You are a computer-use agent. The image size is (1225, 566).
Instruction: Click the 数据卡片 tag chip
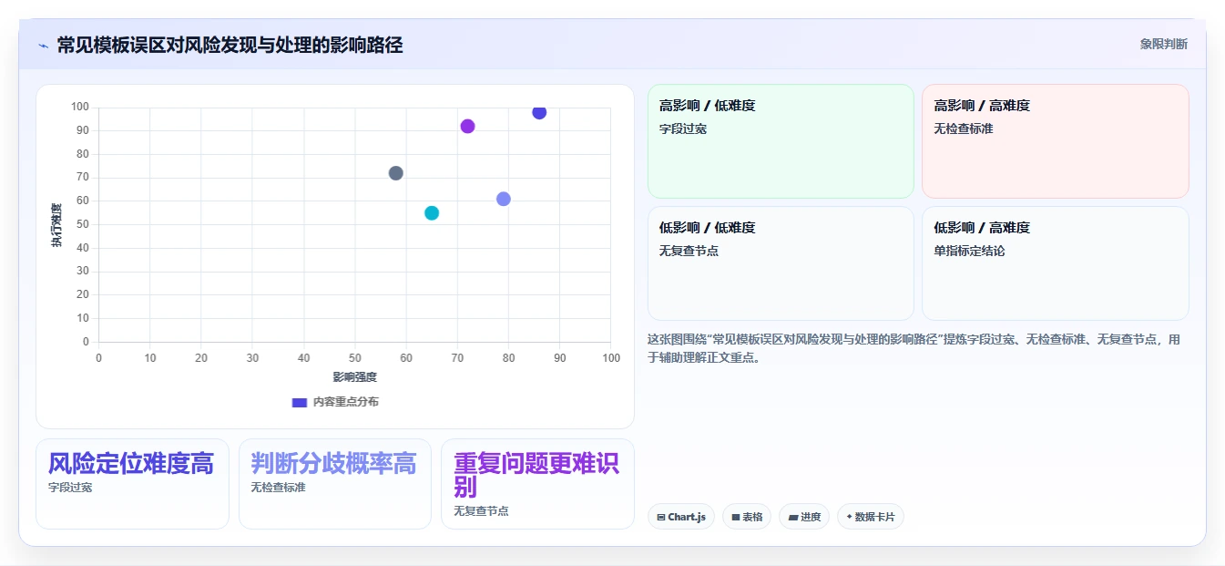point(871,517)
